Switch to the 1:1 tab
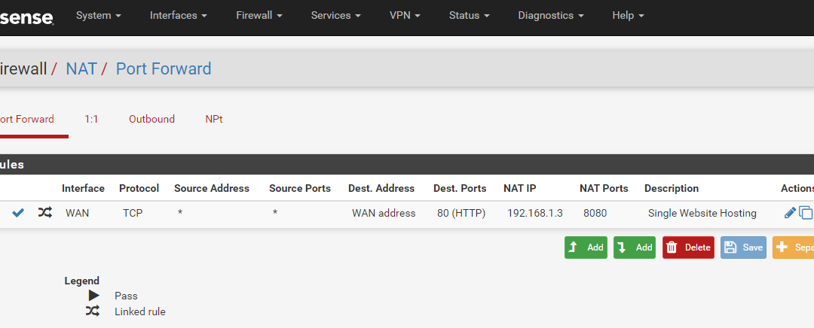This screenshot has width=814, height=328. (x=91, y=119)
